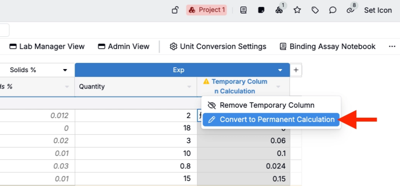400x186 pixels.
Task: Open Unit Conversion Settings
Action: 218,46
